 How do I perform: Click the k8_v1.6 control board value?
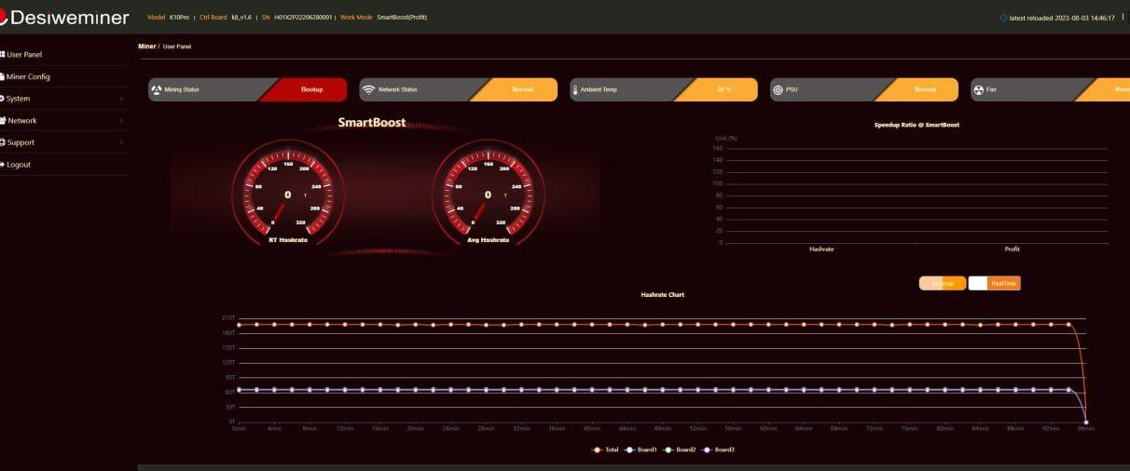(241, 18)
